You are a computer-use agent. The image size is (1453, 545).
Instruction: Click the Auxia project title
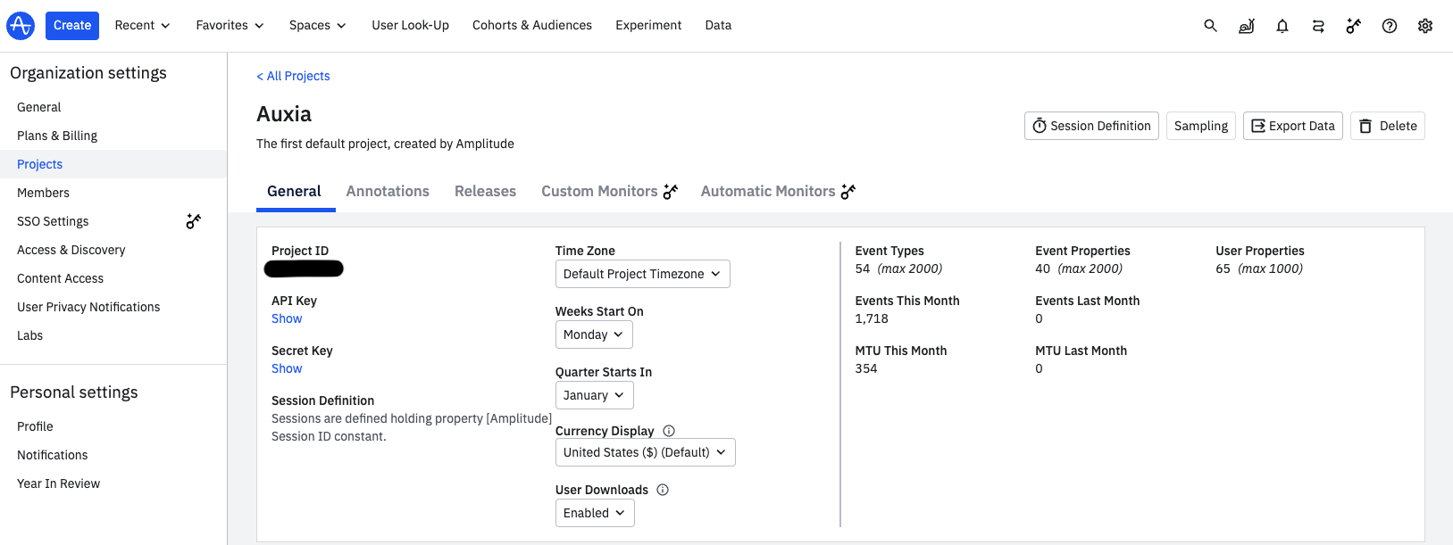point(284,114)
